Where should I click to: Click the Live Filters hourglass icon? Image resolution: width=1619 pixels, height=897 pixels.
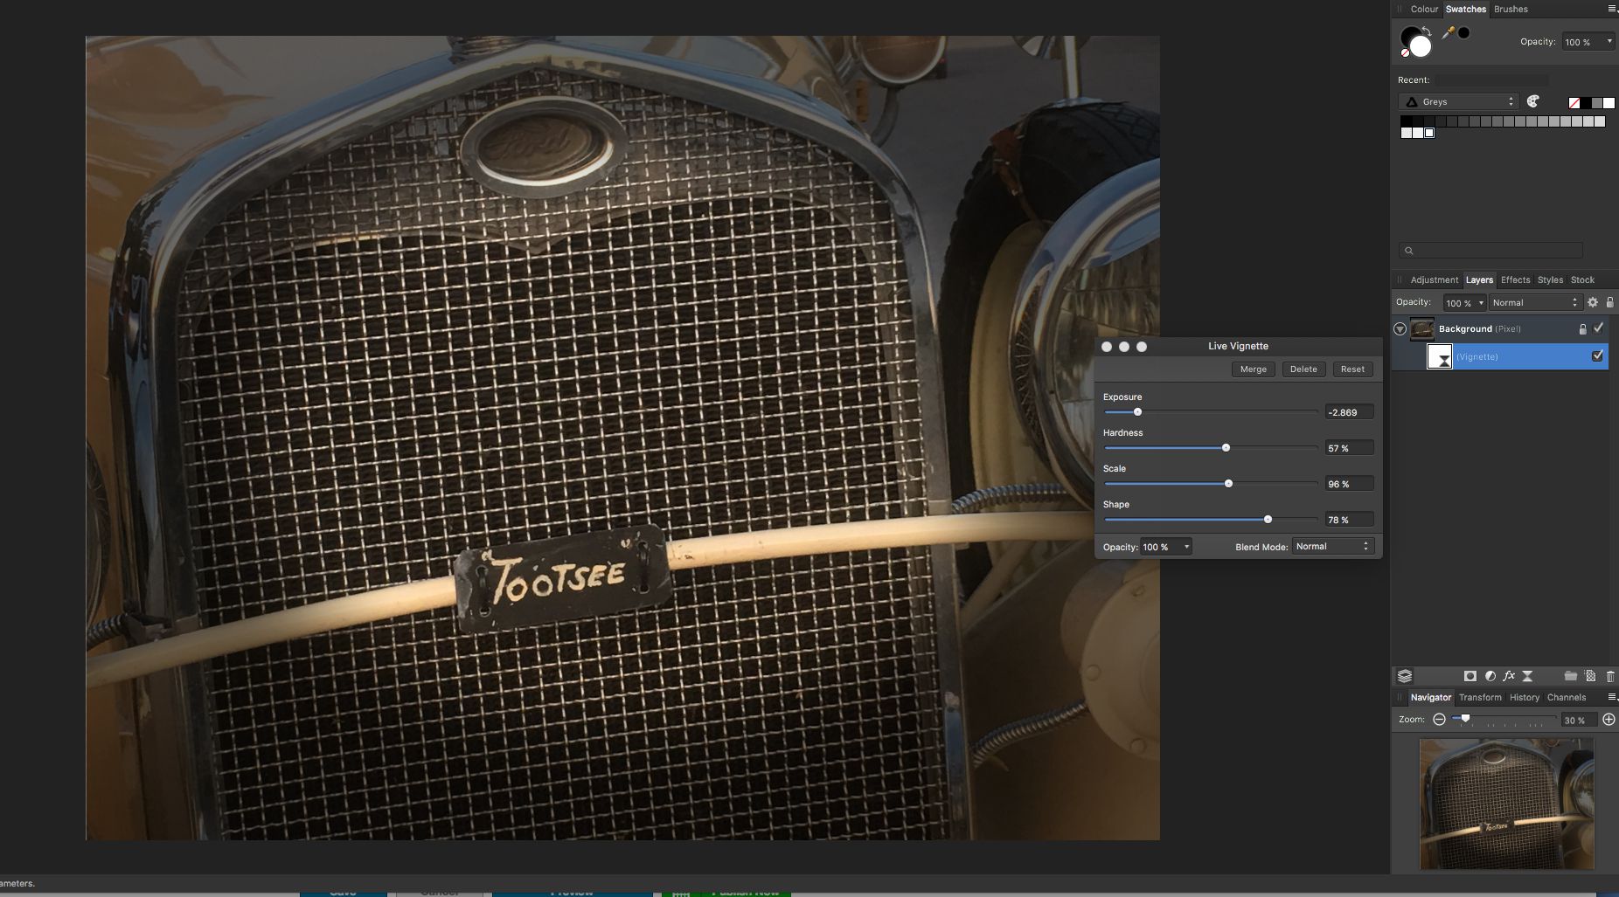(1528, 676)
